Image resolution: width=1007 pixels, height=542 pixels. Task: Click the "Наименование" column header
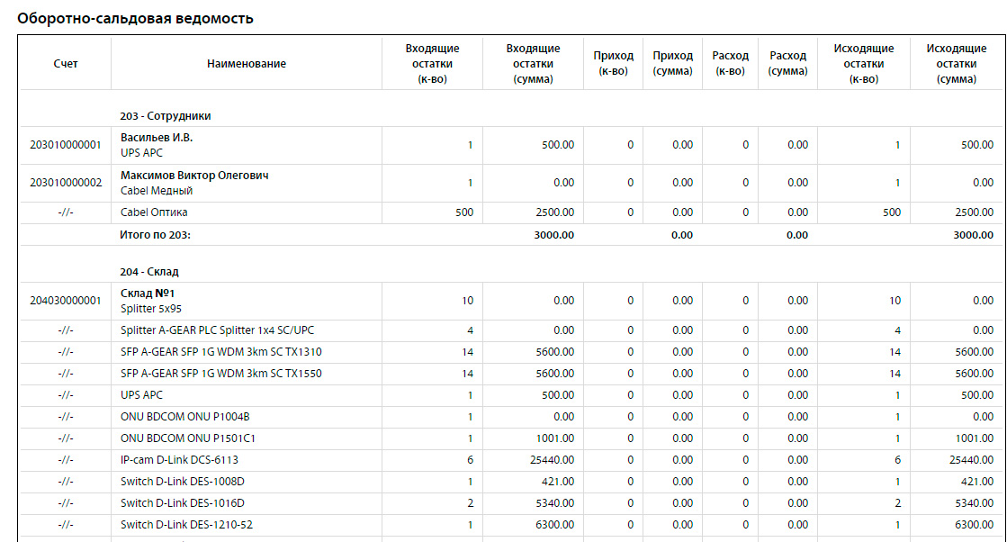coord(246,64)
